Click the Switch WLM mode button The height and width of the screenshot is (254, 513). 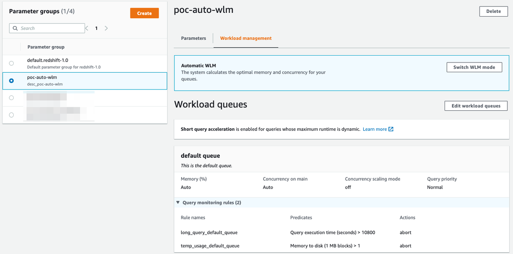[x=474, y=67]
